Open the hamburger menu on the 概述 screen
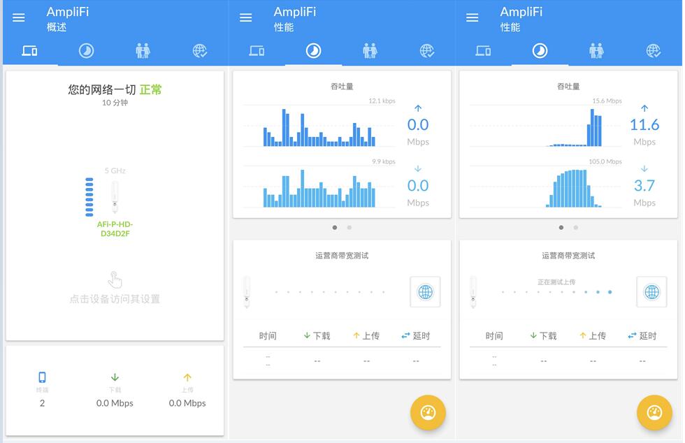 point(18,17)
